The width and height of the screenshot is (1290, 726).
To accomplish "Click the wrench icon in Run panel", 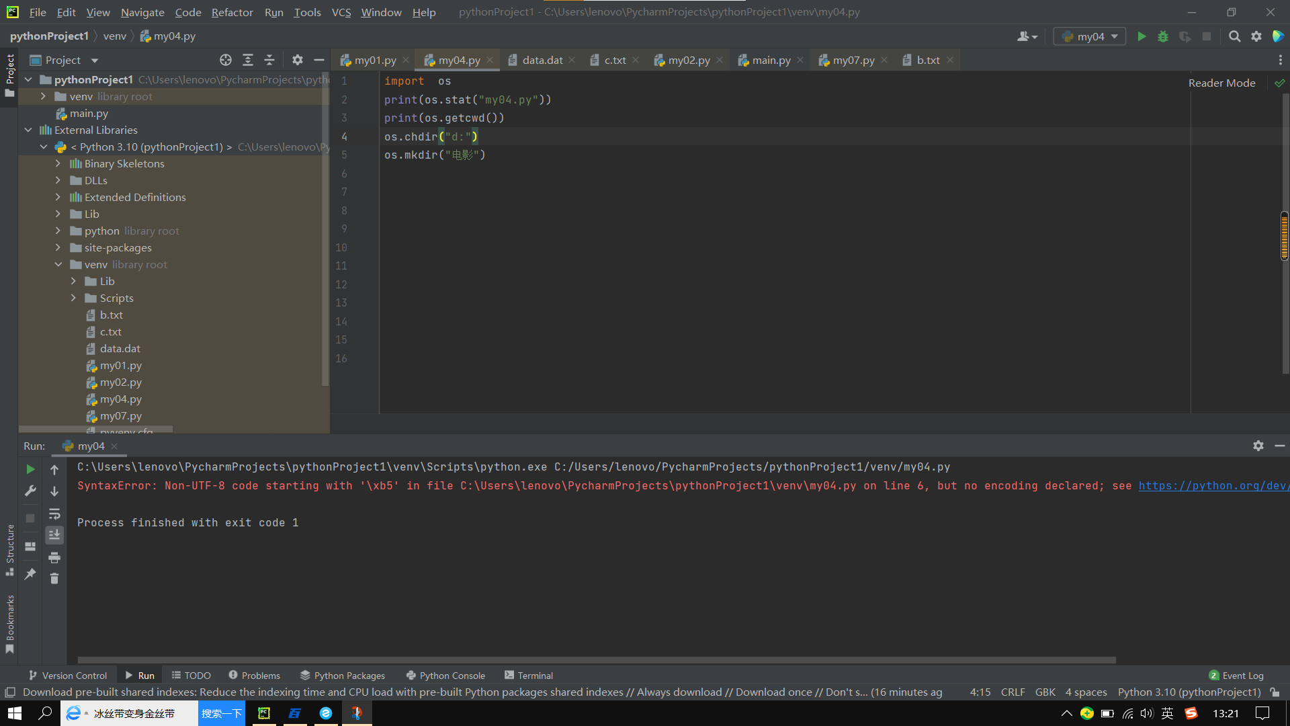I will pos(30,491).
